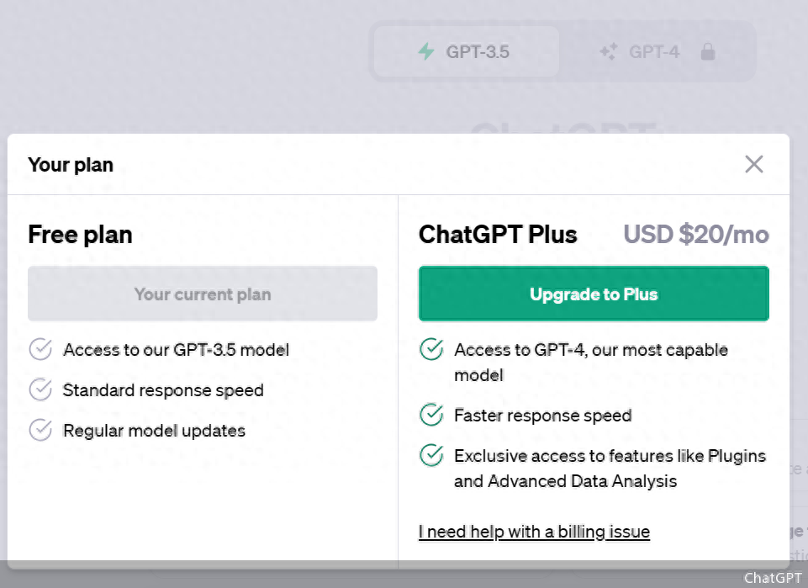
Task: Click the ChatGPT watermark in bottom corner
Action: pyautogui.click(x=773, y=578)
